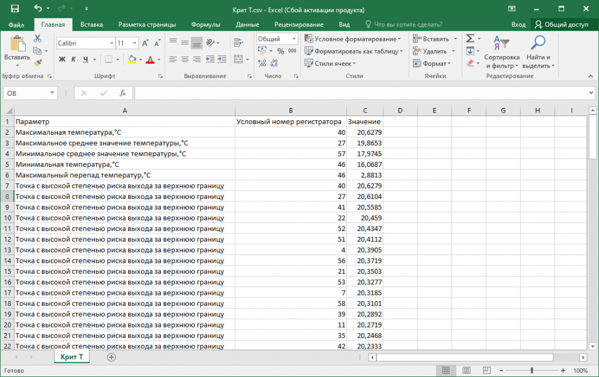Collapse the ribbon
Image resolution: width=599 pixels, height=377 pixels.
591,76
